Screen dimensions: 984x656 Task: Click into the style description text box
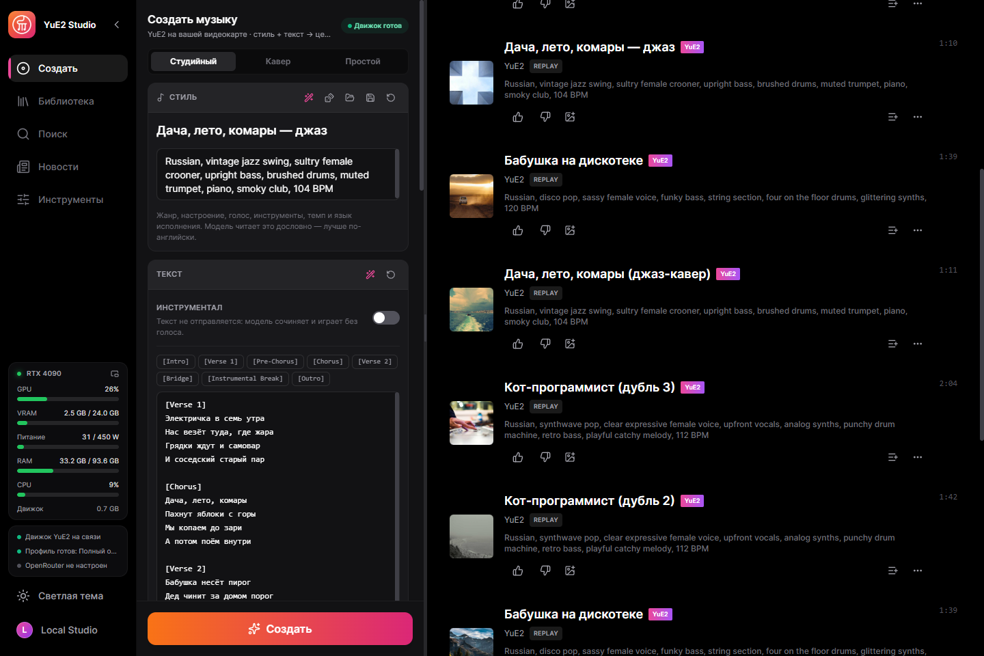click(277, 175)
